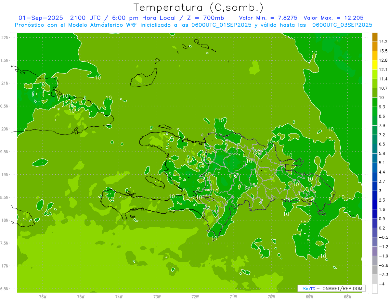
Task: Click the "10.7" color scale value
Action: [383, 88]
